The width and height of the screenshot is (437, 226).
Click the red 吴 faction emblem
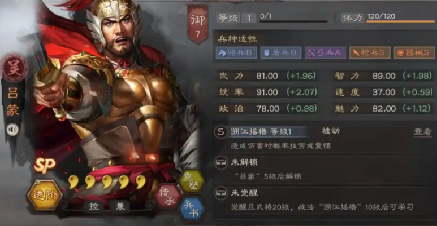(14, 68)
